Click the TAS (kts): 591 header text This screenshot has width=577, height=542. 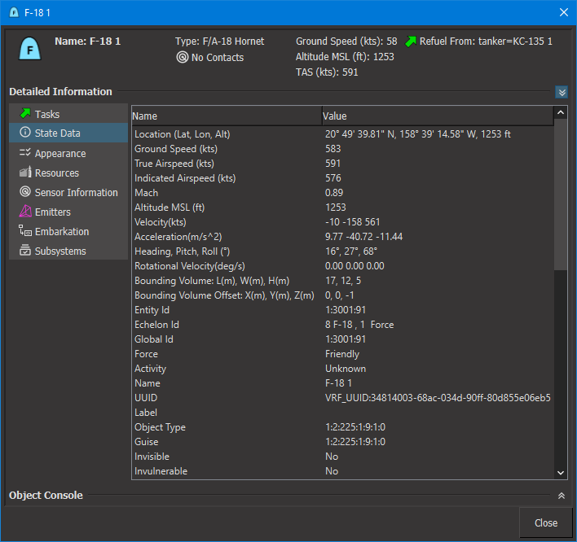[x=327, y=72]
